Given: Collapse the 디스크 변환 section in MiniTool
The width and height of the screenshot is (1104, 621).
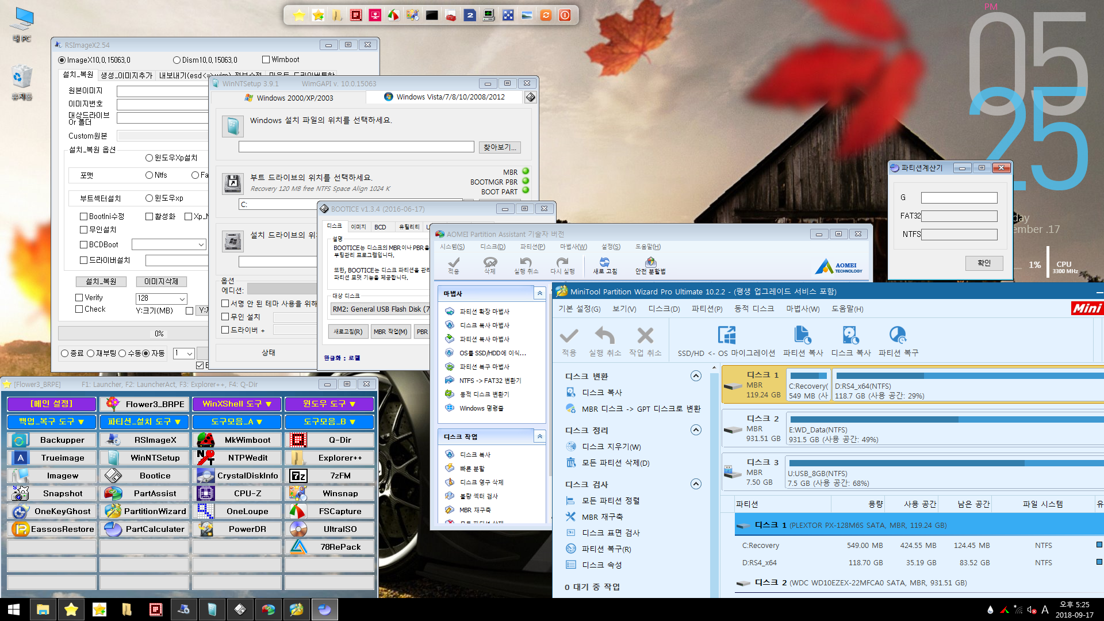Looking at the screenshot, I should (x=696, y=376).
